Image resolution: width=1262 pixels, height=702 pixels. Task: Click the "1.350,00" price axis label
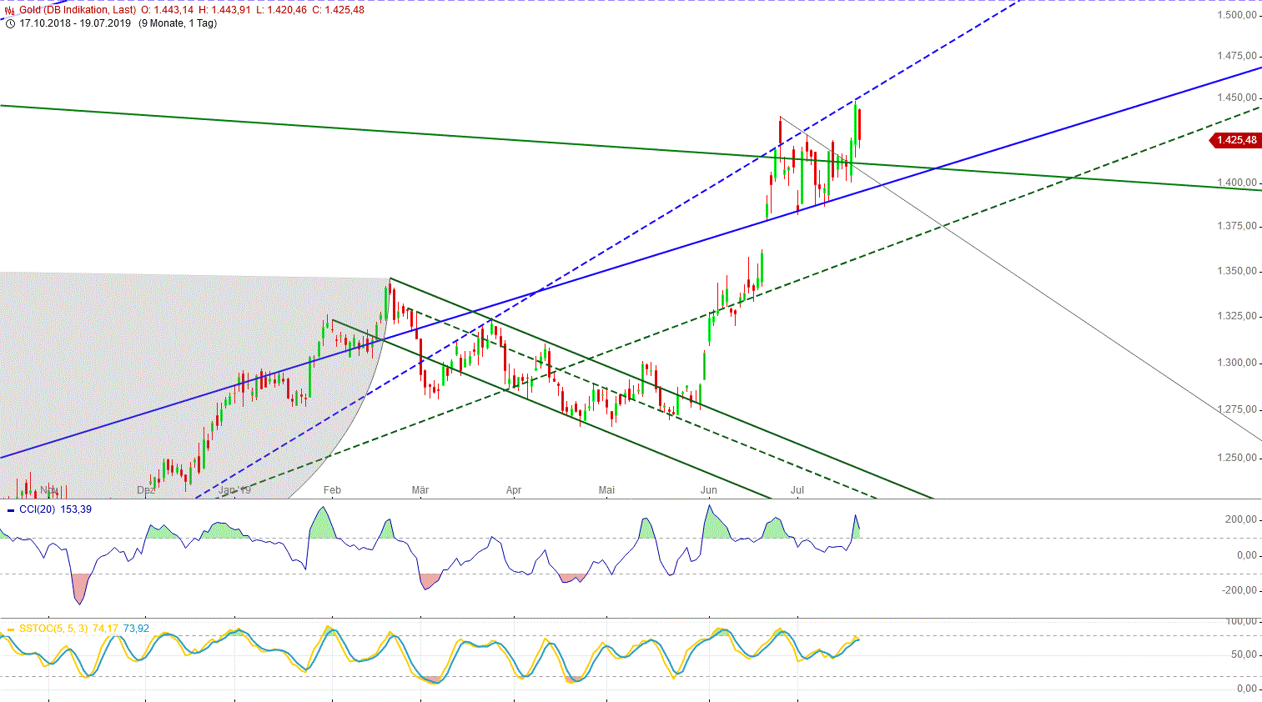pyautogui.click(x=1236, y=271)
